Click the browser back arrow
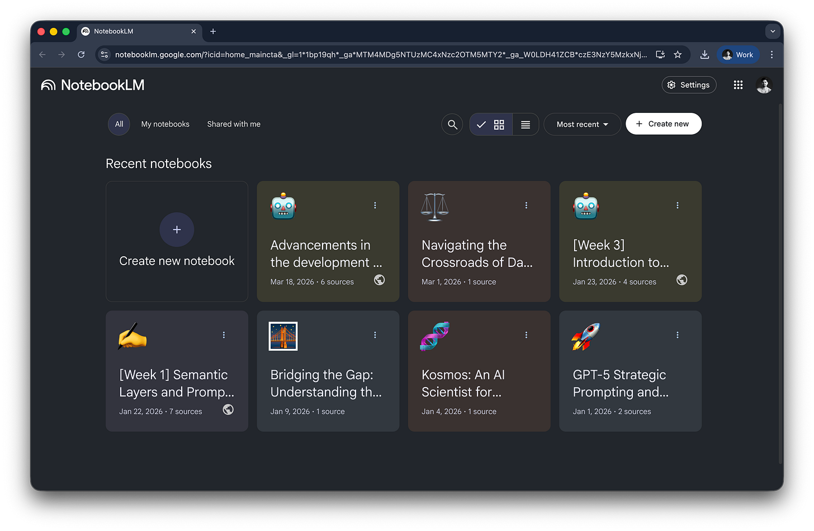Image resolution: width=814 pixels, height=531 pixels. (42, 54)
